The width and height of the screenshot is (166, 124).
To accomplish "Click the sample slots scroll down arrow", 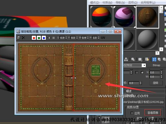I will [x=161, y=49].
